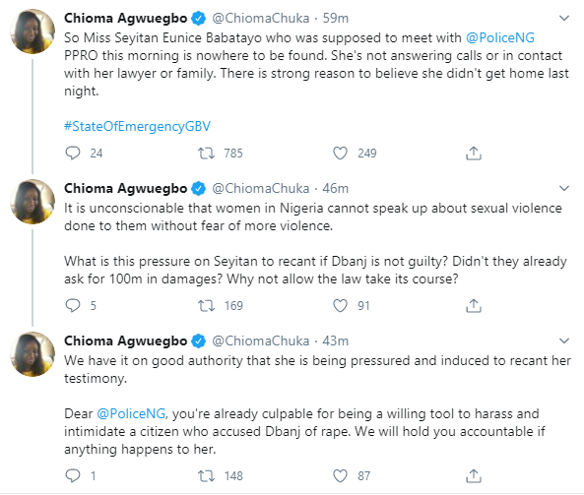Retweet the tweet with 785 retweets
Viewport: 584px width, 495px height.
coord(206,153)
